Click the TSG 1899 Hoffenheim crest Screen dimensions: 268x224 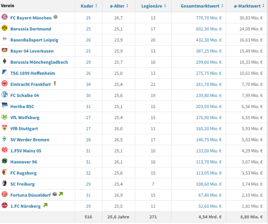(x=5, y=72)
